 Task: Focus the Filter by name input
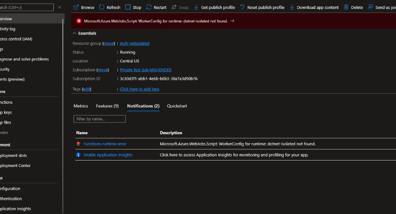coord(100,119)
